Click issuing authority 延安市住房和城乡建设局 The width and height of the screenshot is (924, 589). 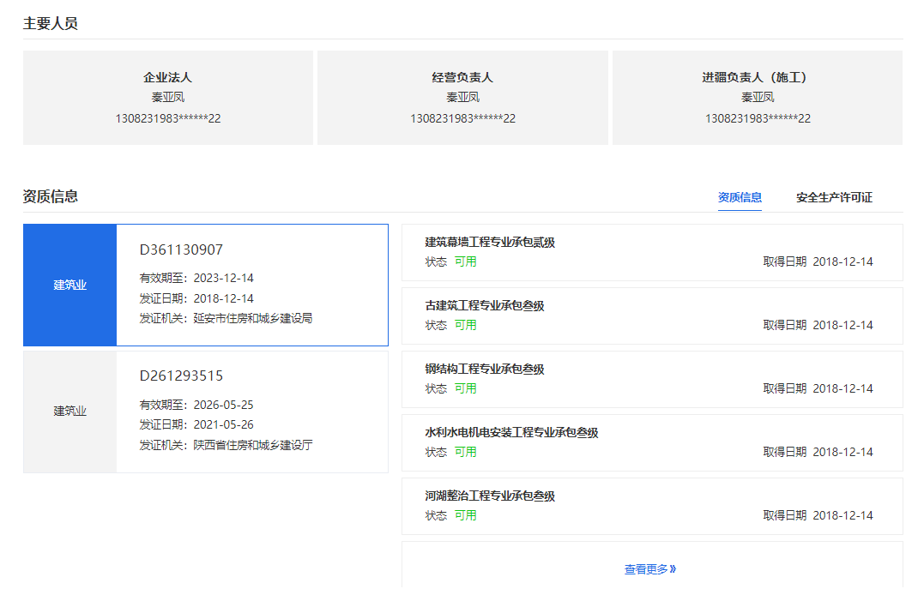(252, 318)
